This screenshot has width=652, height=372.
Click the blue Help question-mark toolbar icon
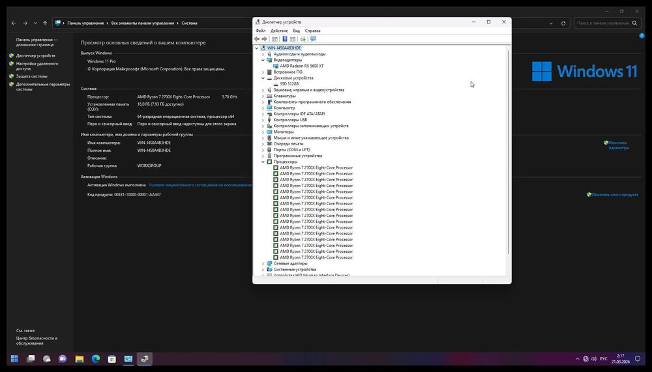coord(285,38)
